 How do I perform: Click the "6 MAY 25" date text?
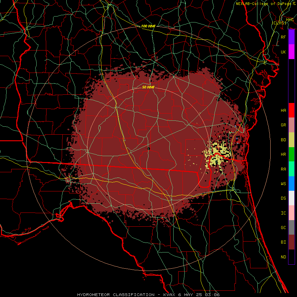click(191, 295)
